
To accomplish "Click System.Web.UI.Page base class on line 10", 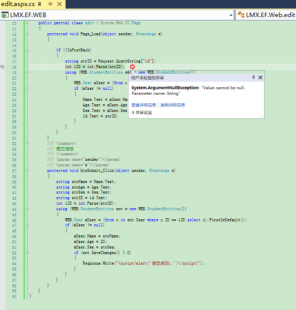I will tap(121, 23).
